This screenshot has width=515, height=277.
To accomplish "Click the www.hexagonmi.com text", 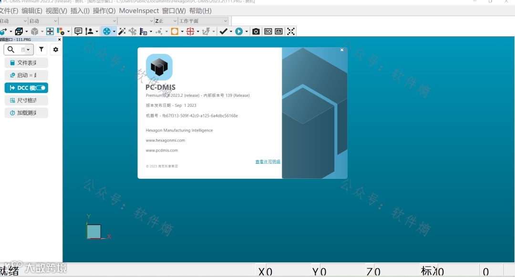I will pyautogui.click(x=165, y=140).
